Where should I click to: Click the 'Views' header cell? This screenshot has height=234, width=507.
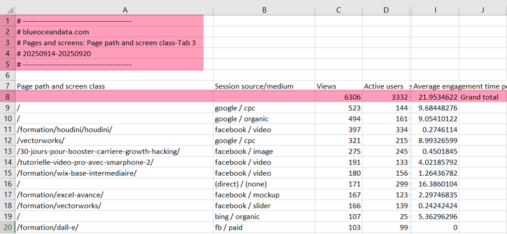(339, 86)
